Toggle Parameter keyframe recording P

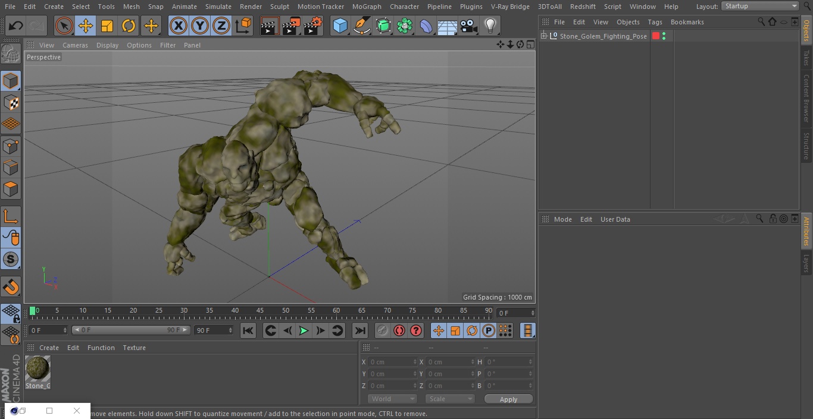489,330
